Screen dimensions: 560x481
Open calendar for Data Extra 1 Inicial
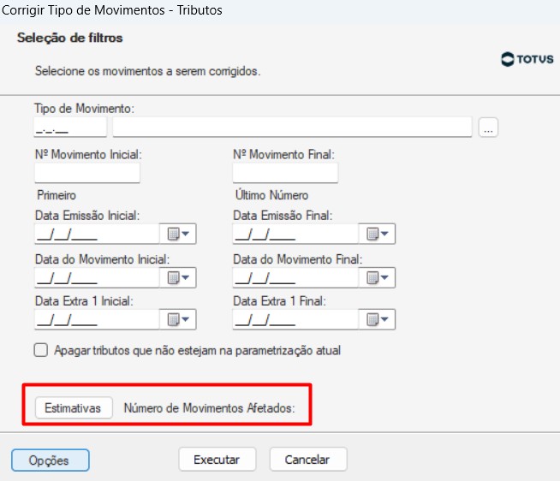[178, 319]
